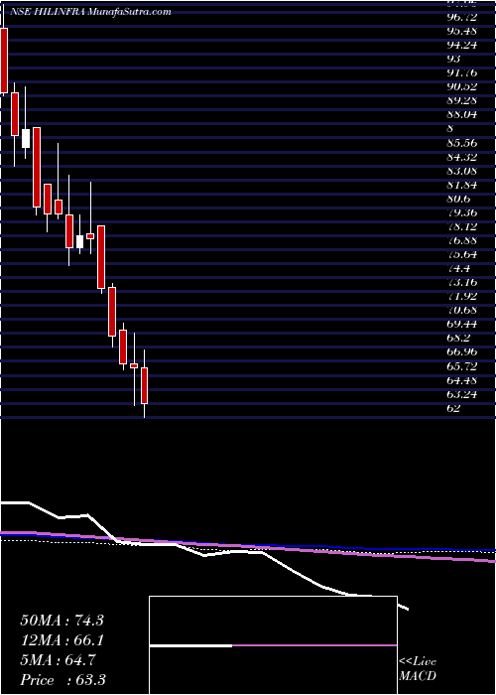
Task: Click the NSE HILINFRA MunafaSutra.com chart title
Action: coord(90,12)
